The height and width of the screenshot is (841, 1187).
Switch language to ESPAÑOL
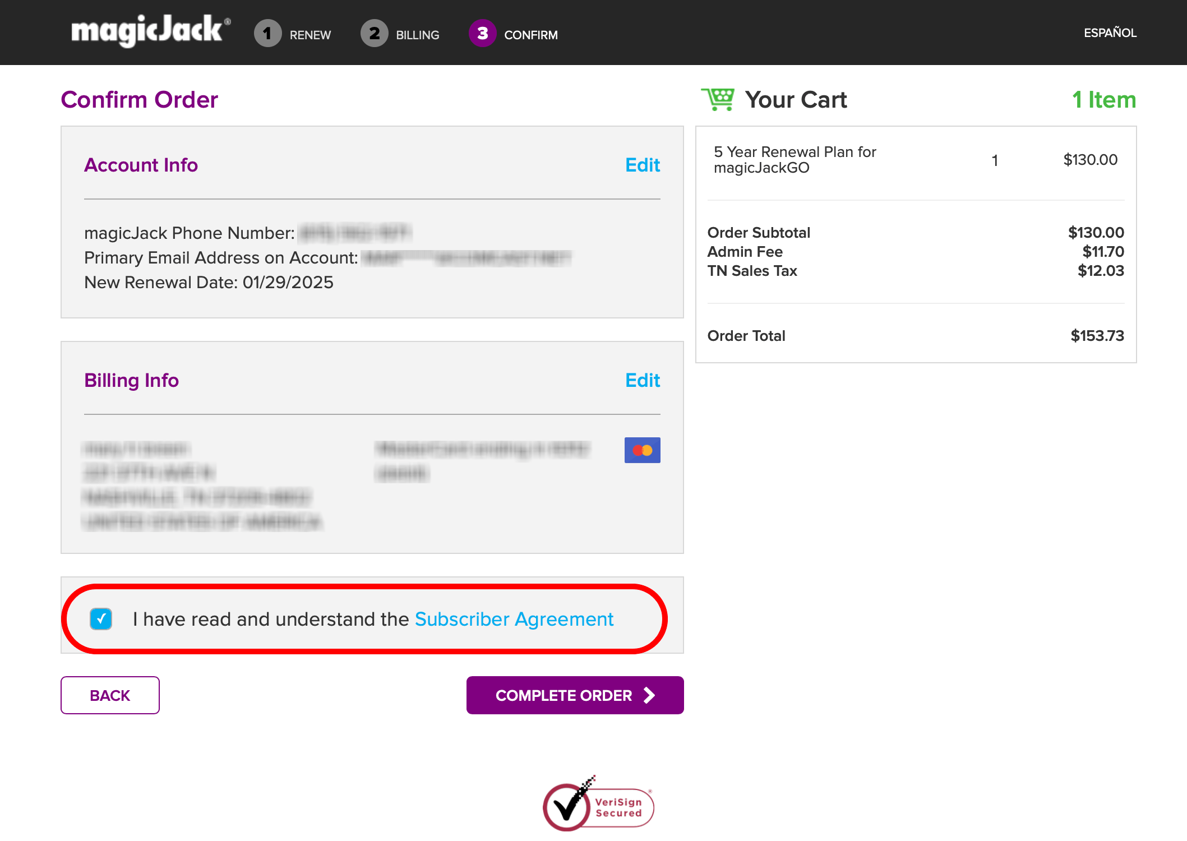pyautogui.click(x=1110, y=33)
